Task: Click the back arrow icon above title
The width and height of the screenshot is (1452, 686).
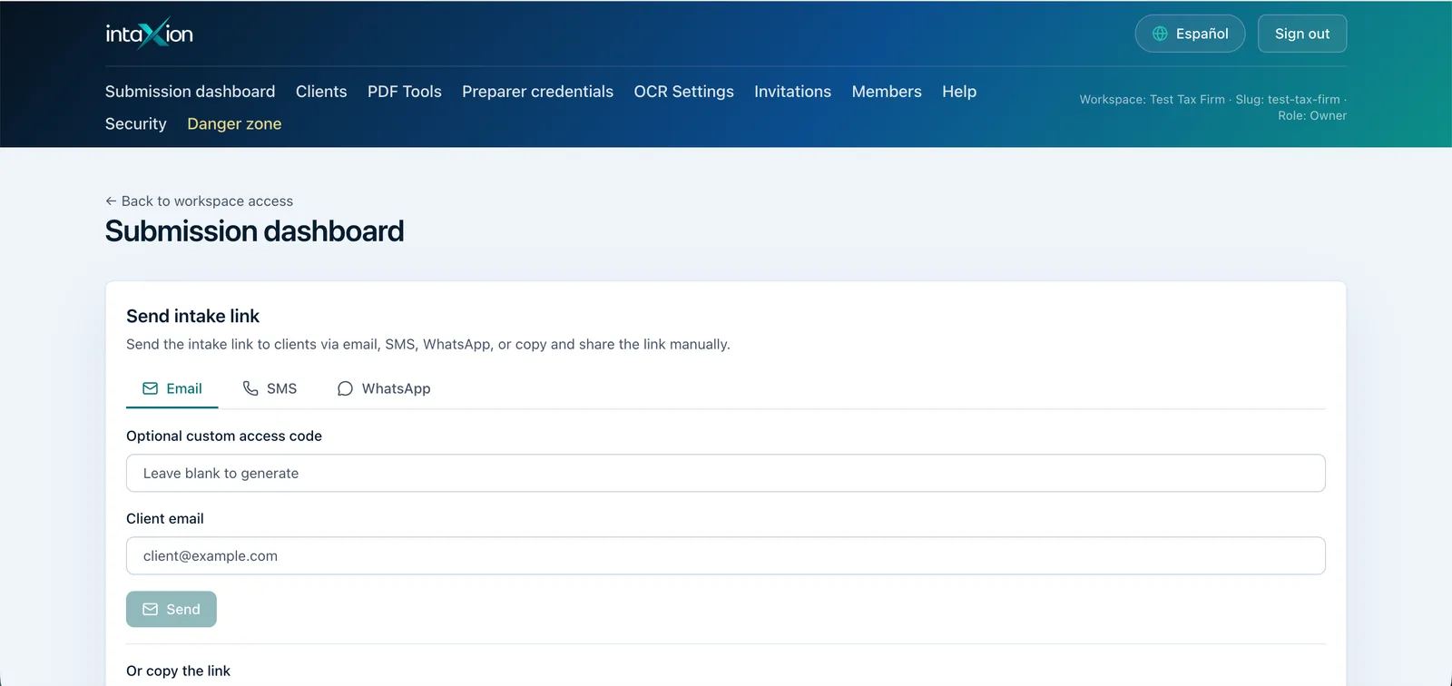Action: [x=111, y=201]
